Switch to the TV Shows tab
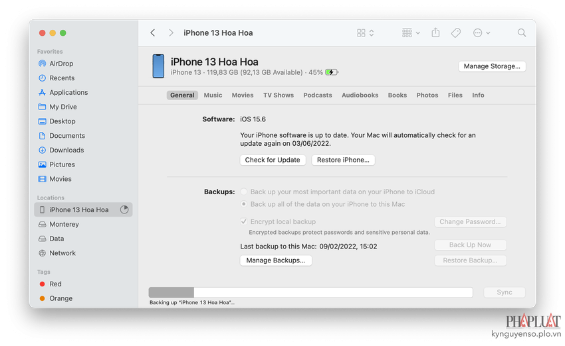Screen dimensions: 565x346 point(278,95)
